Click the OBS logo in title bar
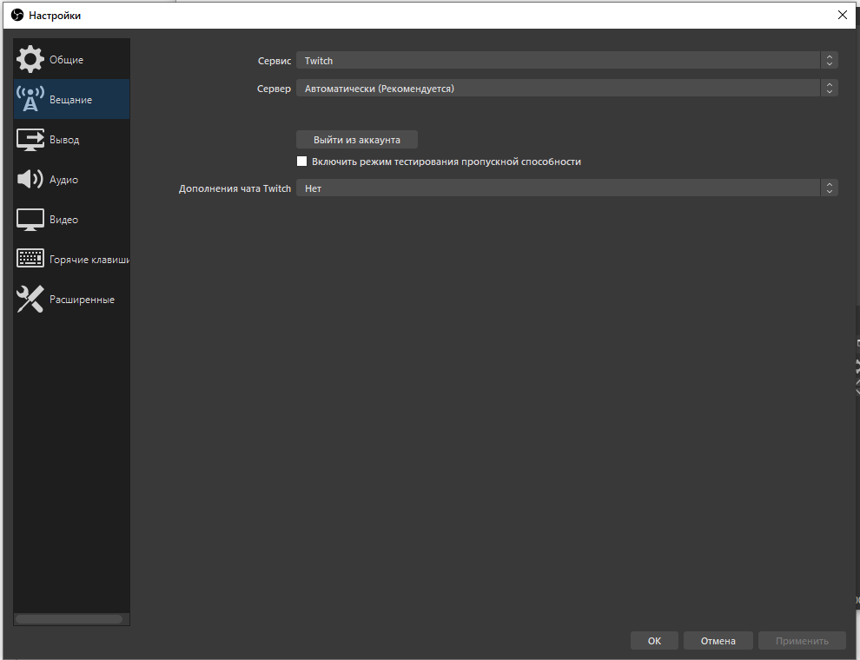 tap(17, 15)
